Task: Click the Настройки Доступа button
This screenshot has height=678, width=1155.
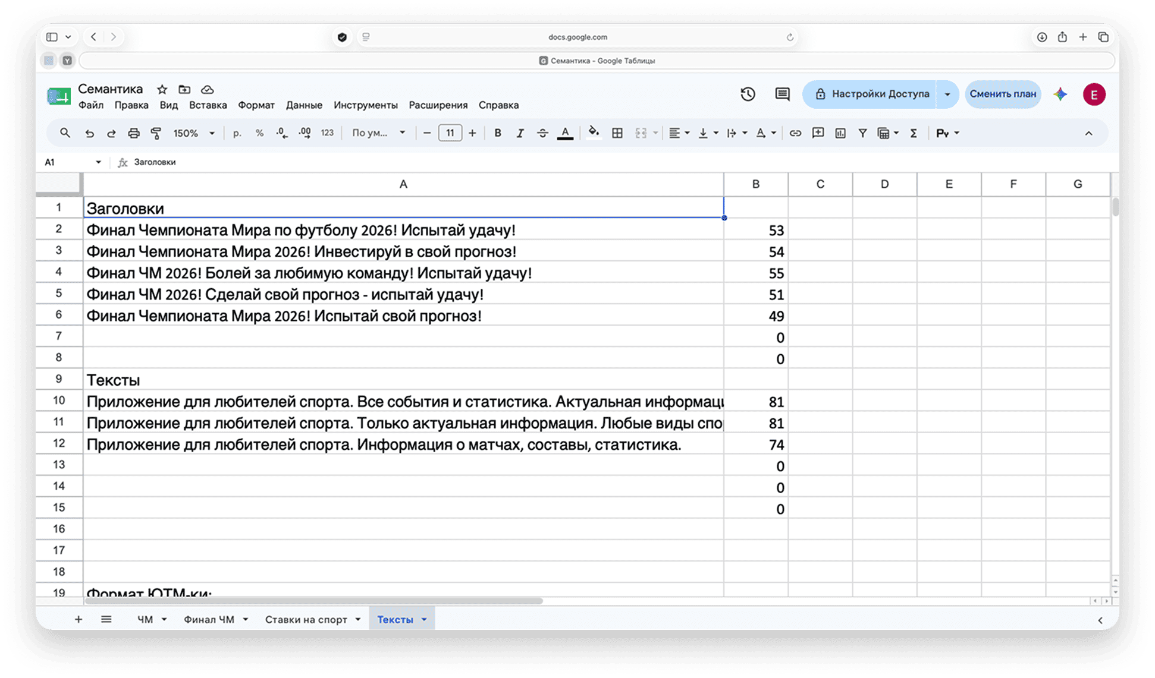Action: tap(871, 94)
